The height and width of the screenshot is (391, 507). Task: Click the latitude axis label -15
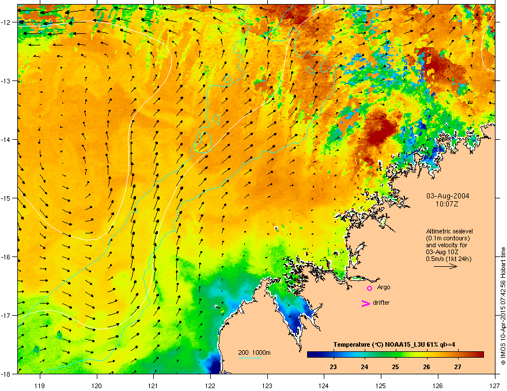(x=6, y=198)
